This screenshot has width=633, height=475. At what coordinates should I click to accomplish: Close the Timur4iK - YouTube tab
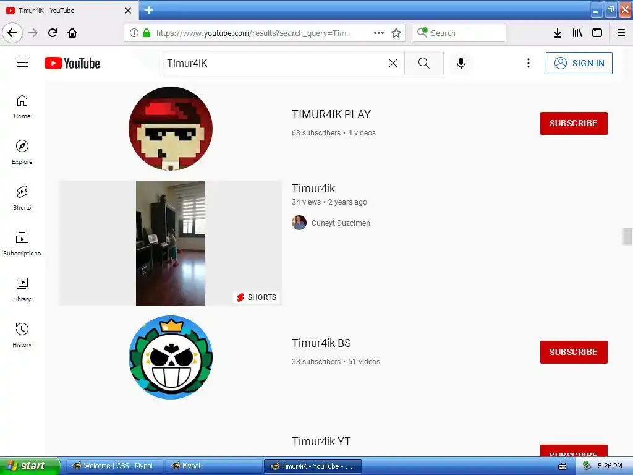[x=128, y=11]
